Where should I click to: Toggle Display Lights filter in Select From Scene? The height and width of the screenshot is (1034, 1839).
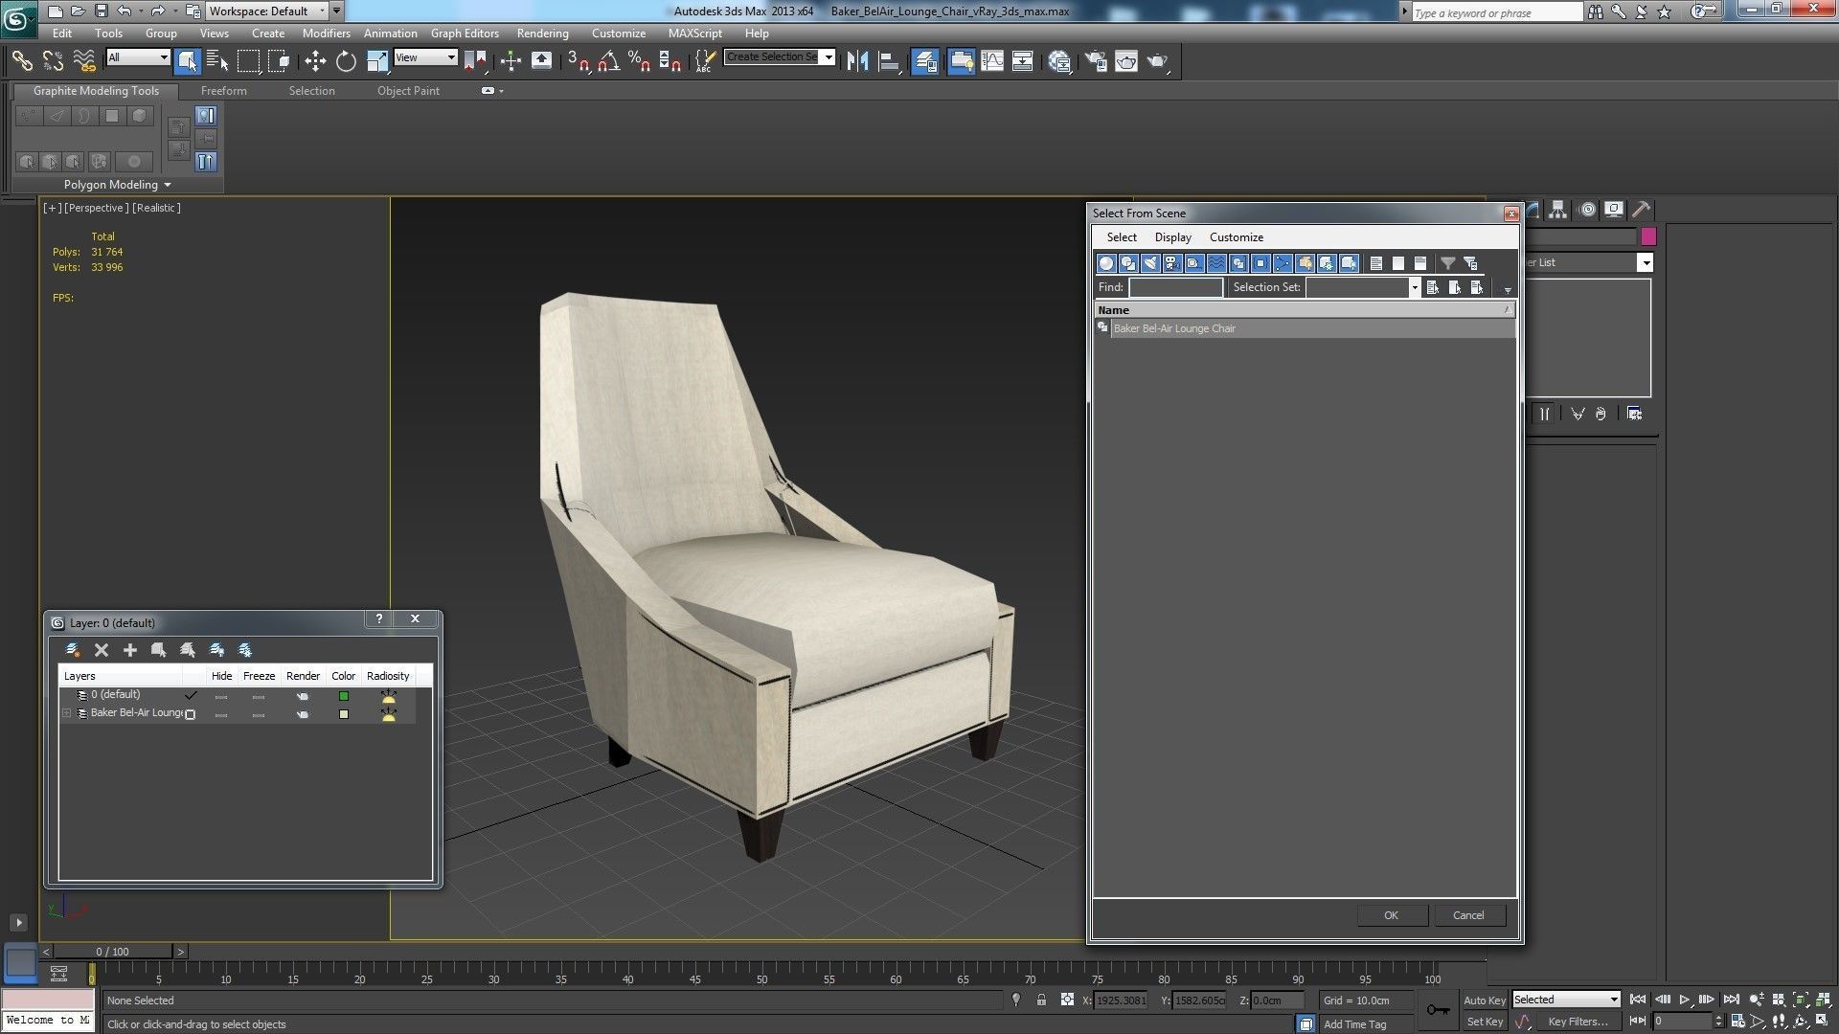pyautogui.click(x=1150, y=262)
